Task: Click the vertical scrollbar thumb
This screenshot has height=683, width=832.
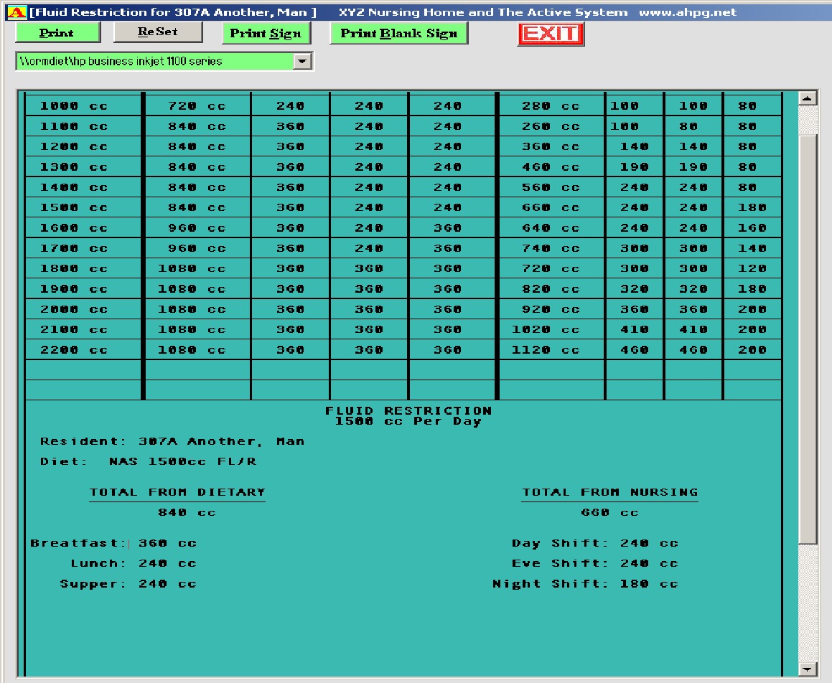Action: tap(807, 339)
